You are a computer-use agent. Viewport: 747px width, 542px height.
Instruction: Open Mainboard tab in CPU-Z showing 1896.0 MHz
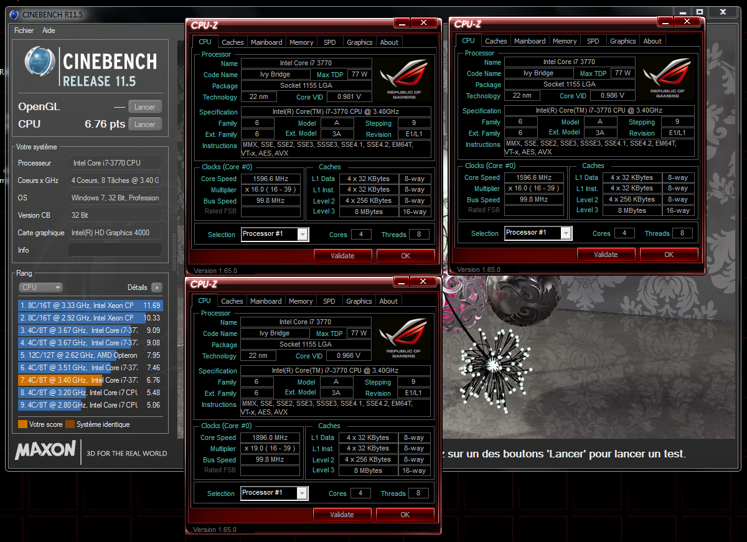pyautogui.click(x=266, y=301)
